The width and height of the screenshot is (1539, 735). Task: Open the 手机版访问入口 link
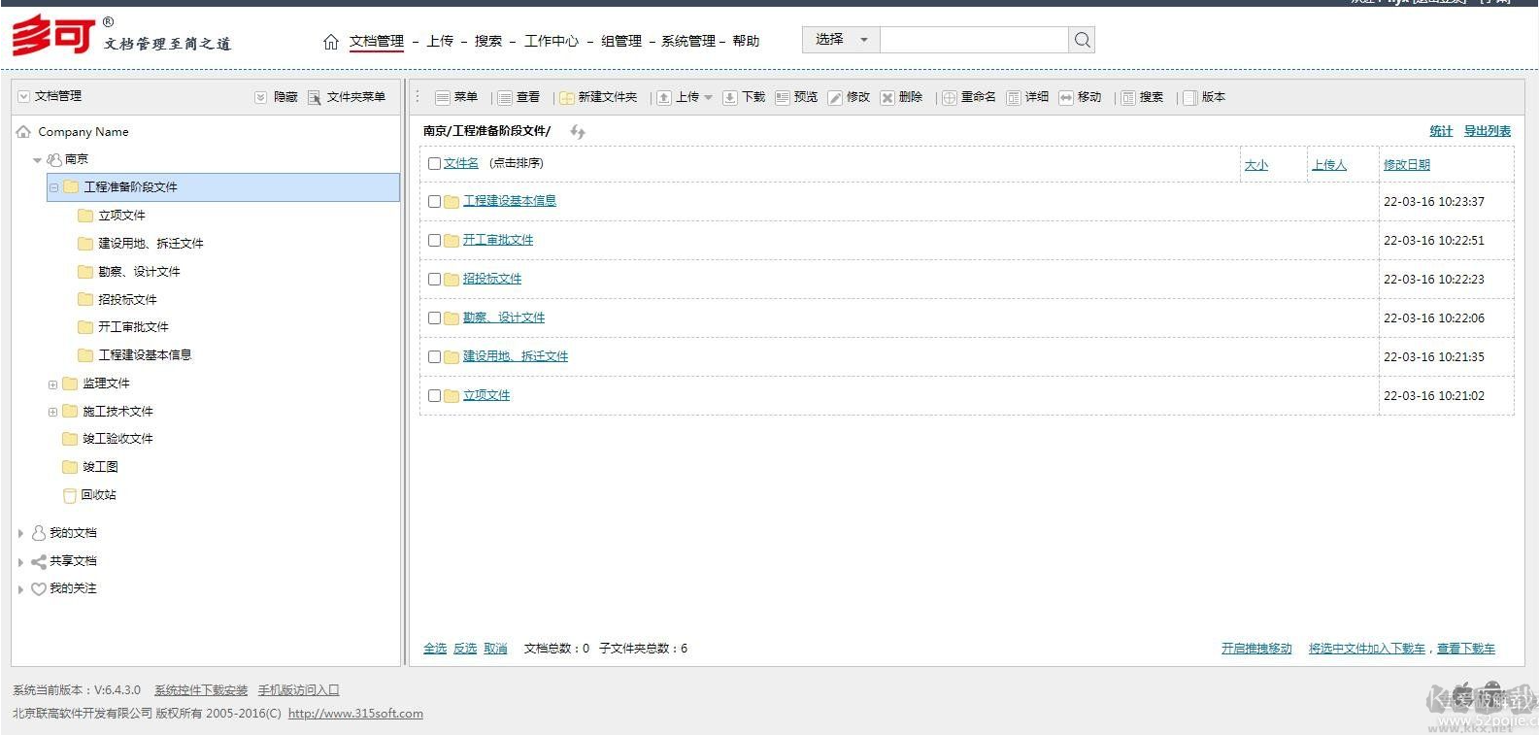pyautogui.click(x=299, y=690)
